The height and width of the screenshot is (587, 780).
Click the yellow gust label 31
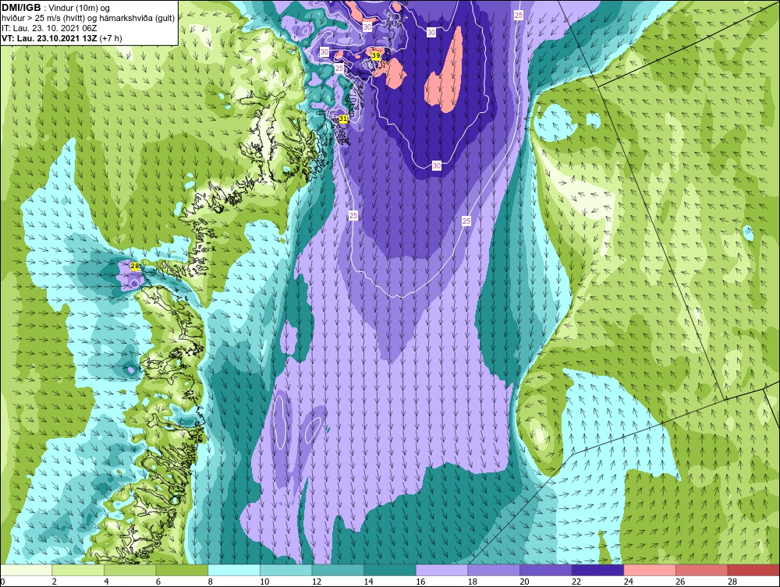coord(342,118)
